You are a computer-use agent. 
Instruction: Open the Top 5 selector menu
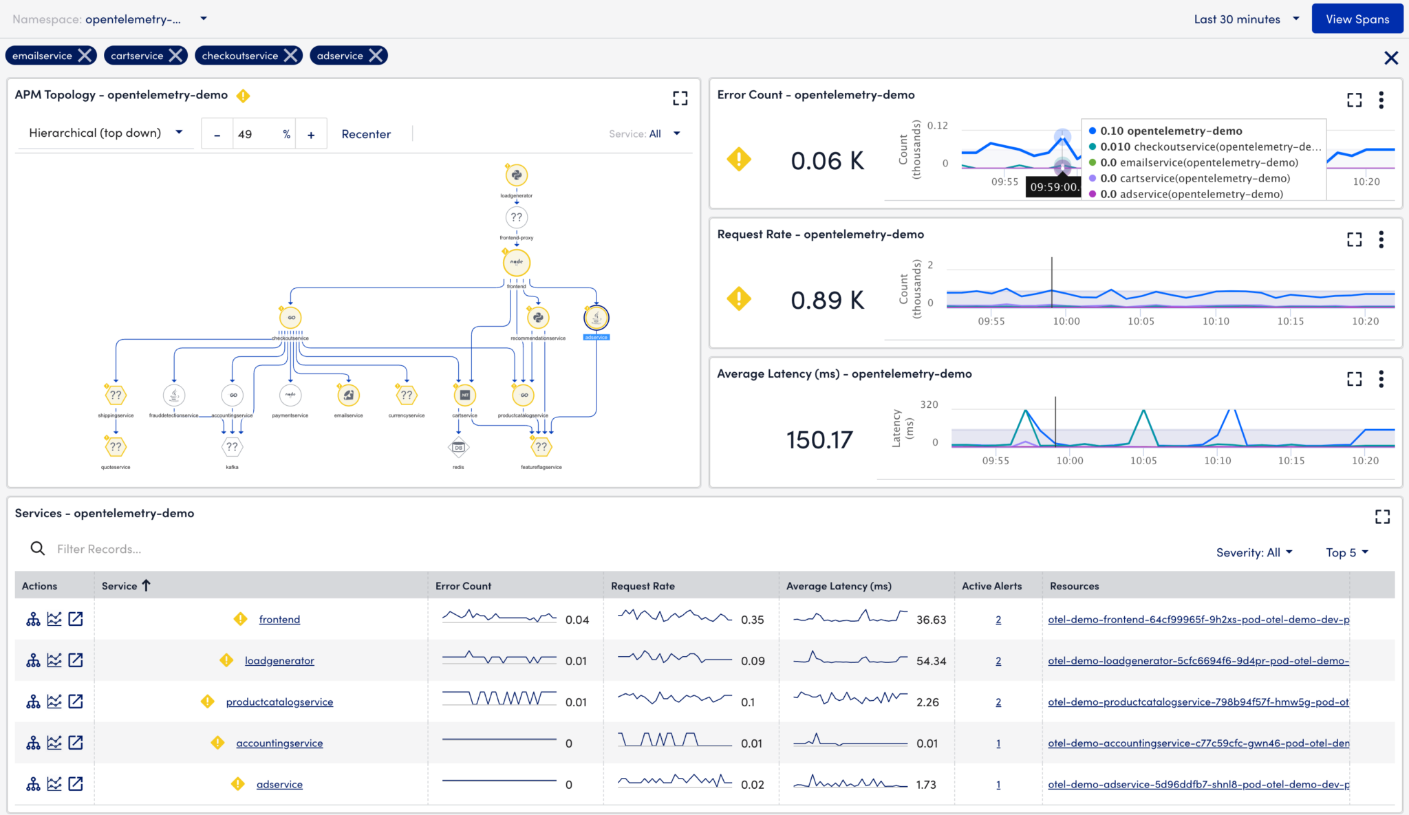1346,552
